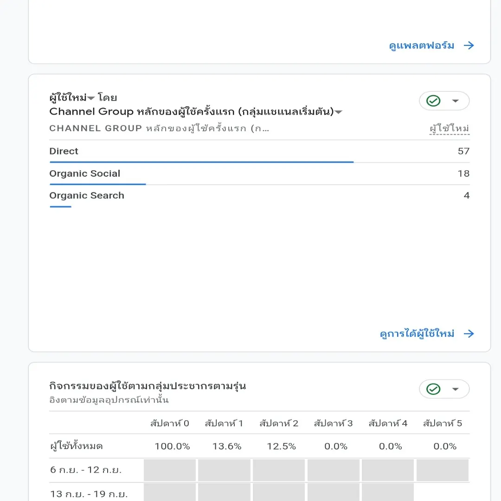
Task: Select the Organic Social row
Action: (259, 173)
